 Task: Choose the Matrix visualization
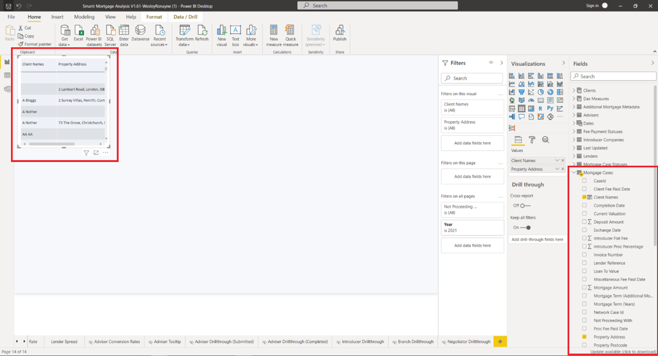click(531, 108)
